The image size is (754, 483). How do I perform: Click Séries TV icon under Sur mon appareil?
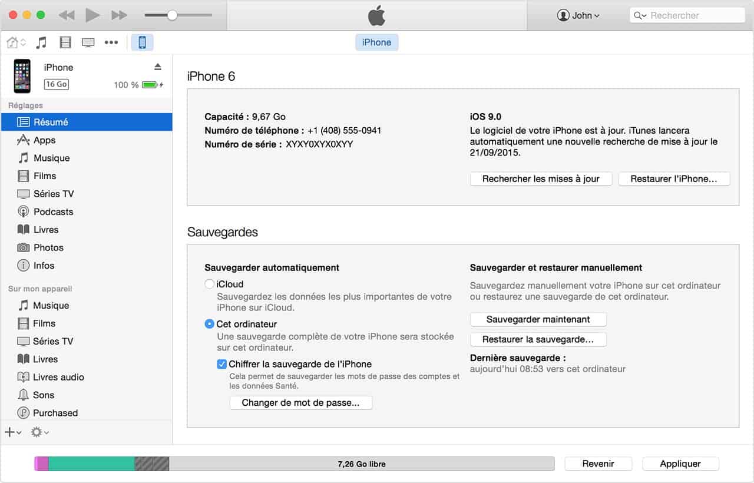point(24,341)
